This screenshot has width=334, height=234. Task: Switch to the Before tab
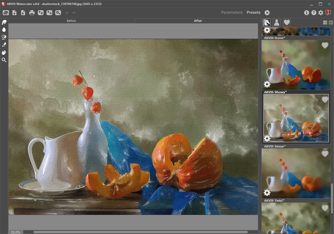(72, 21)
